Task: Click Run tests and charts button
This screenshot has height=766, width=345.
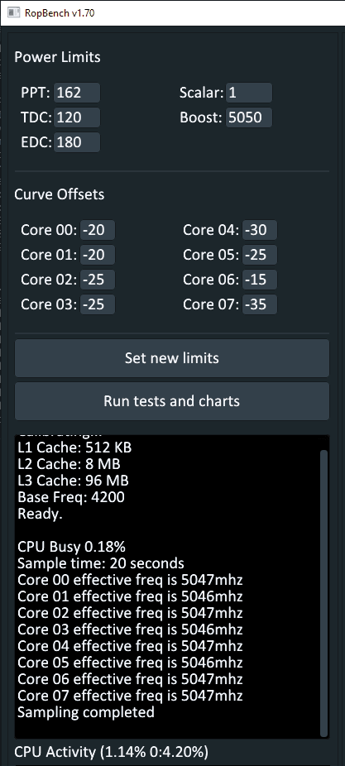Action: click(x=172, y=401)
